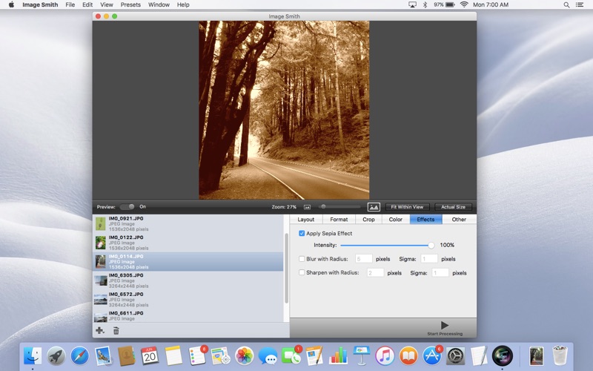Viewport: 593px width, 371px height.
Task: Open Notes yellow pad in the dock
Action: click(x=173, y=356)
